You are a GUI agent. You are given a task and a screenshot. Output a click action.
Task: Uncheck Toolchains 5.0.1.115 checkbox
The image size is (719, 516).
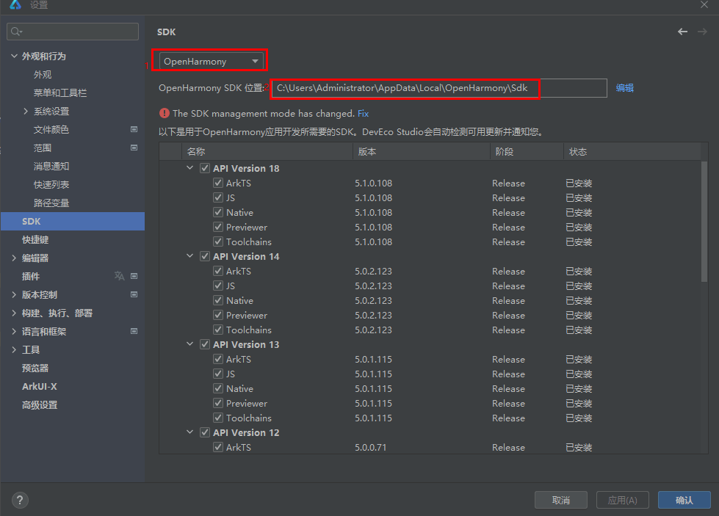coord(218,418)
